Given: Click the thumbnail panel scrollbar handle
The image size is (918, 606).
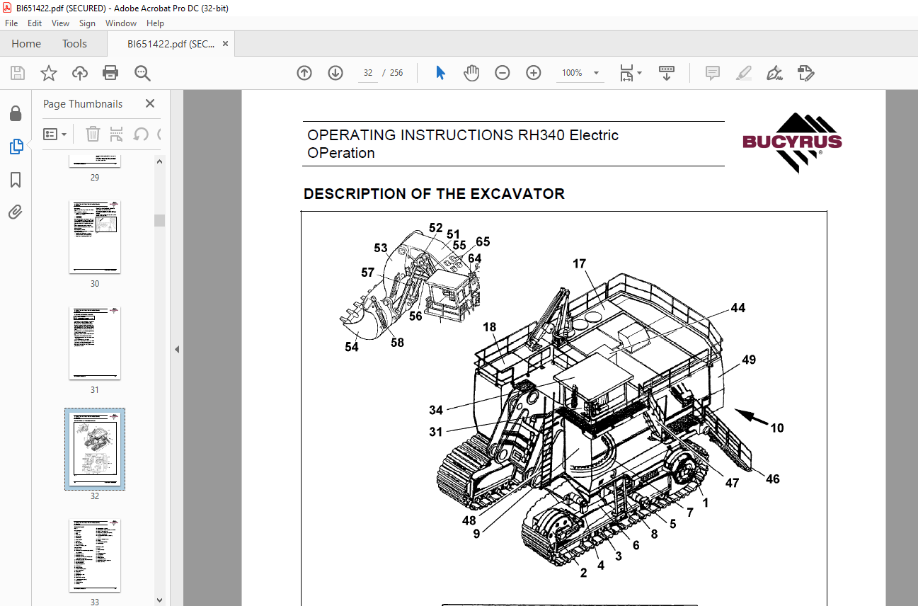Looking at the screenshot, I should pyautogui.click(x=160, y=220).
